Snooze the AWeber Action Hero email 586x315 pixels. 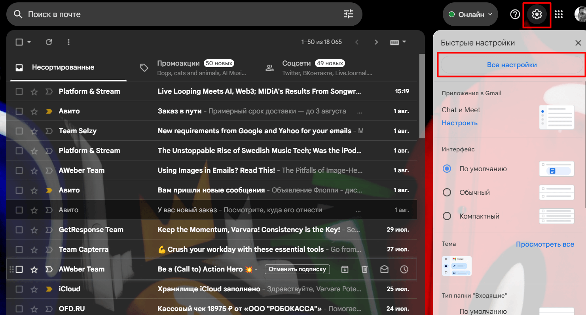(404, 270)
